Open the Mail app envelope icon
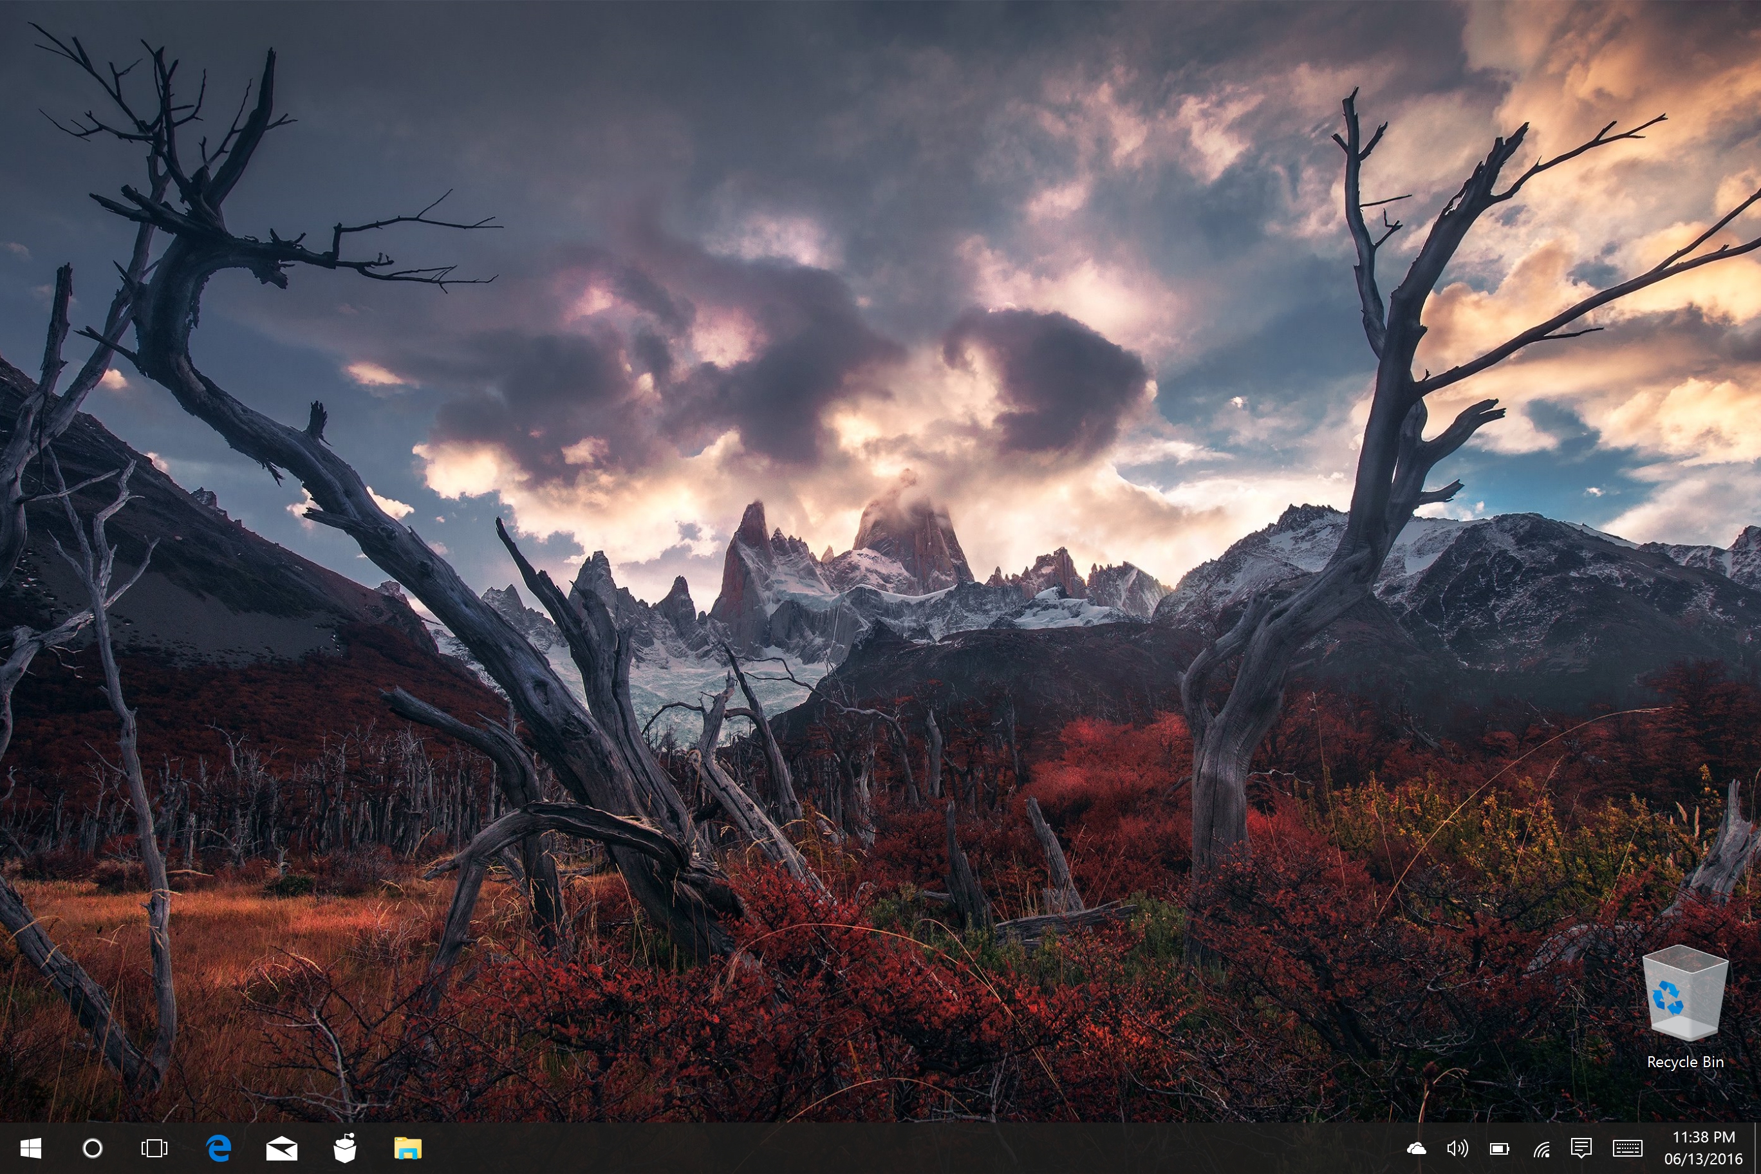This screenshot has height=1174, width=1761. pos(281,1148)
